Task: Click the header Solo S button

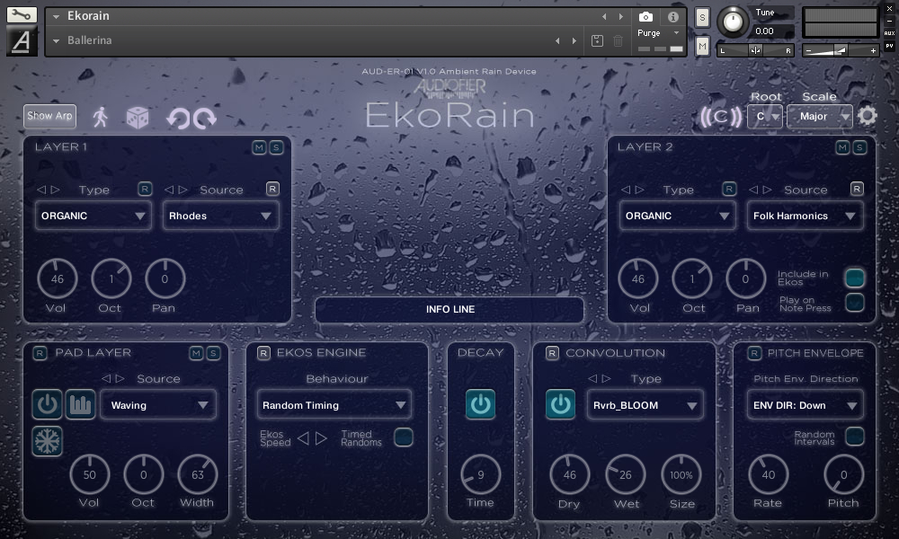Action: 702,18
